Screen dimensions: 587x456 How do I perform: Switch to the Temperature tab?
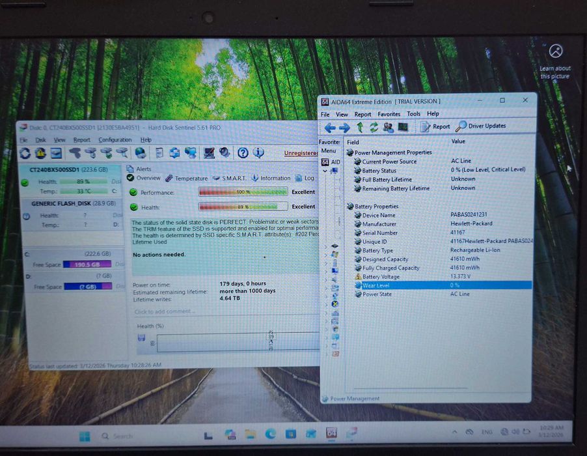coord(186,178)
